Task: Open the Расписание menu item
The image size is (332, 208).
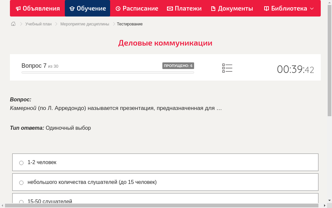Action: pyautogui.click(x=137, y=8)
